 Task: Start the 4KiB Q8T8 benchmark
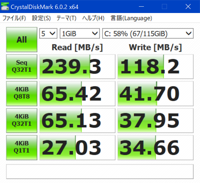coord(22,93)
